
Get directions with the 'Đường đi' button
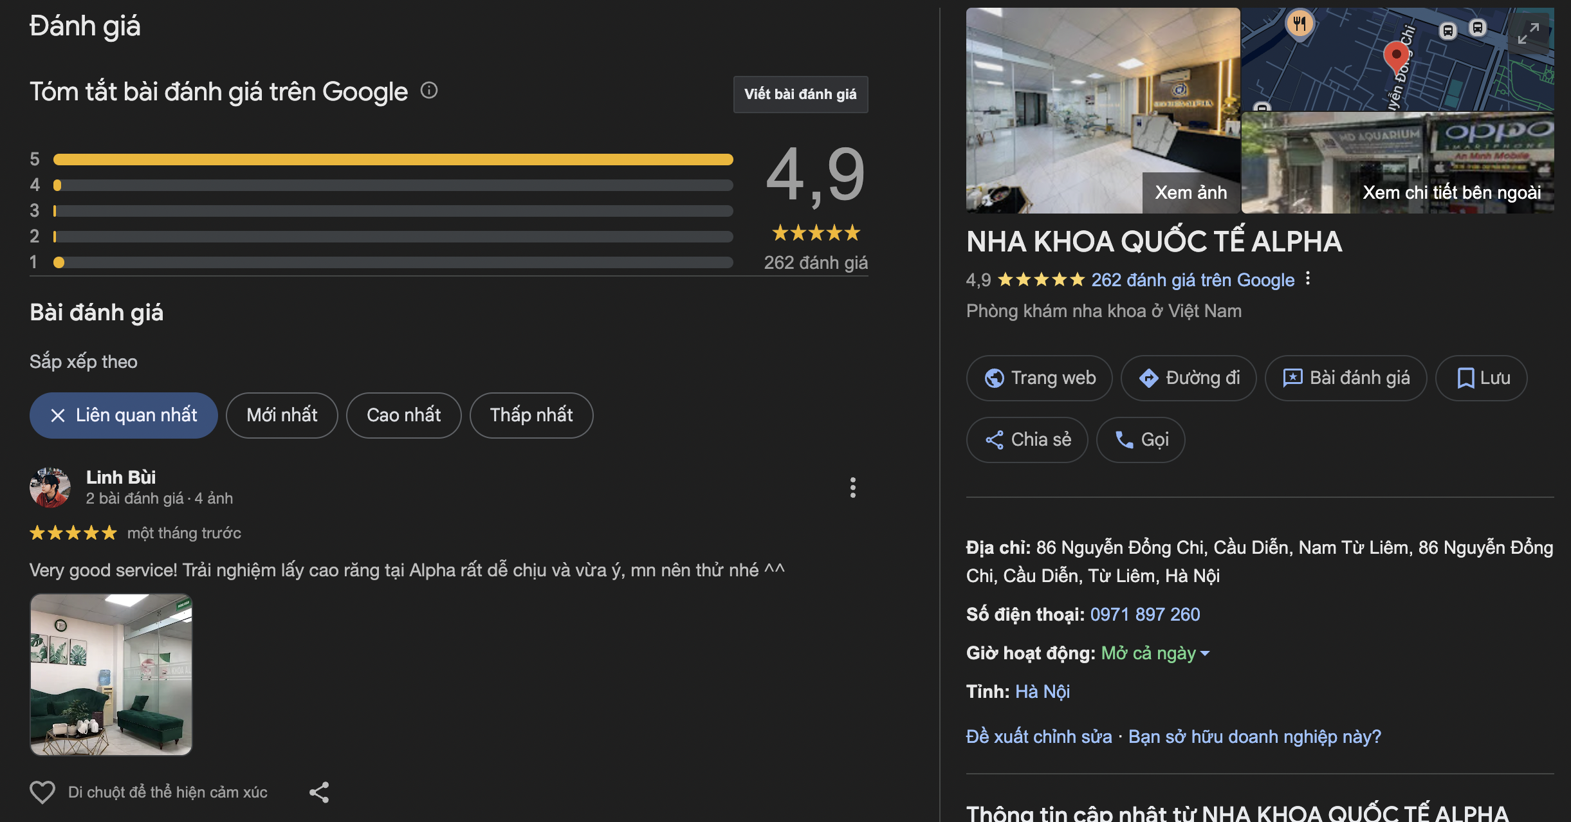coord(1189,378)
